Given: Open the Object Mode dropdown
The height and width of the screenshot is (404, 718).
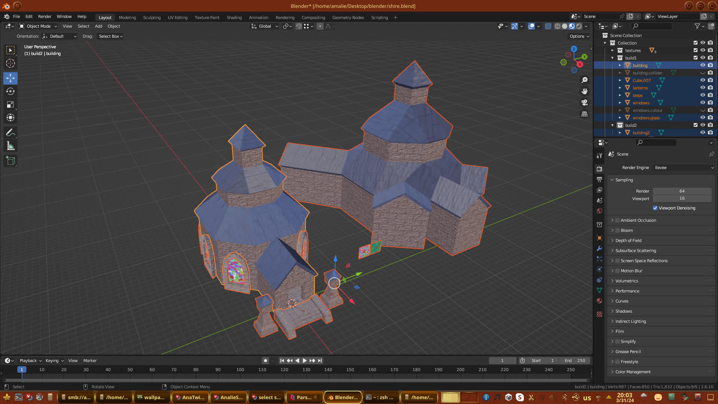Looking at the screenshot, I should point(38,26).
